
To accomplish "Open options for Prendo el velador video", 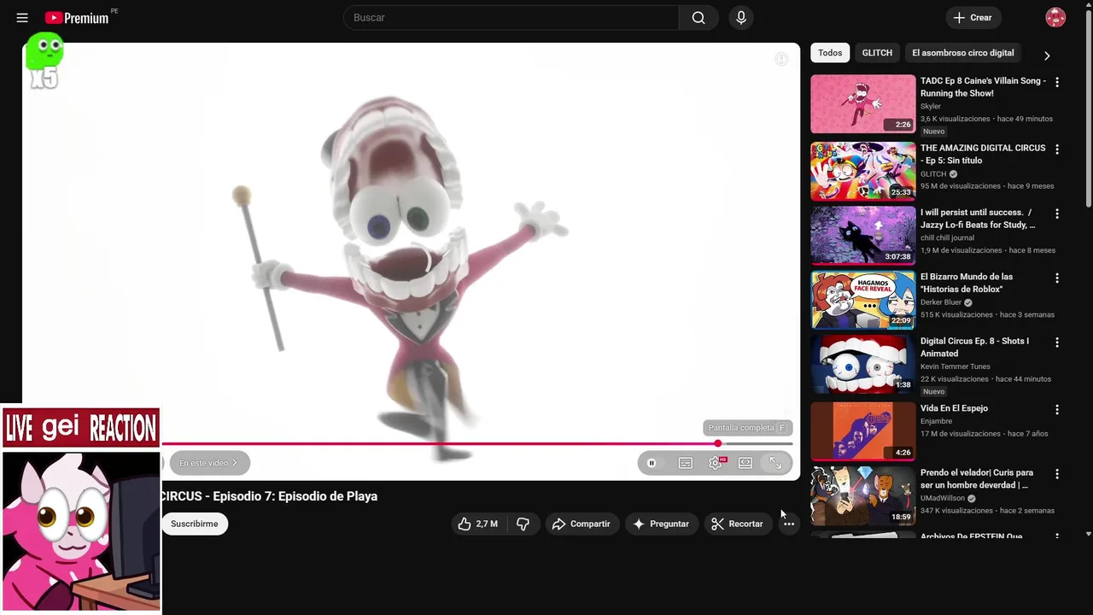I will (x=1057, y=474).
